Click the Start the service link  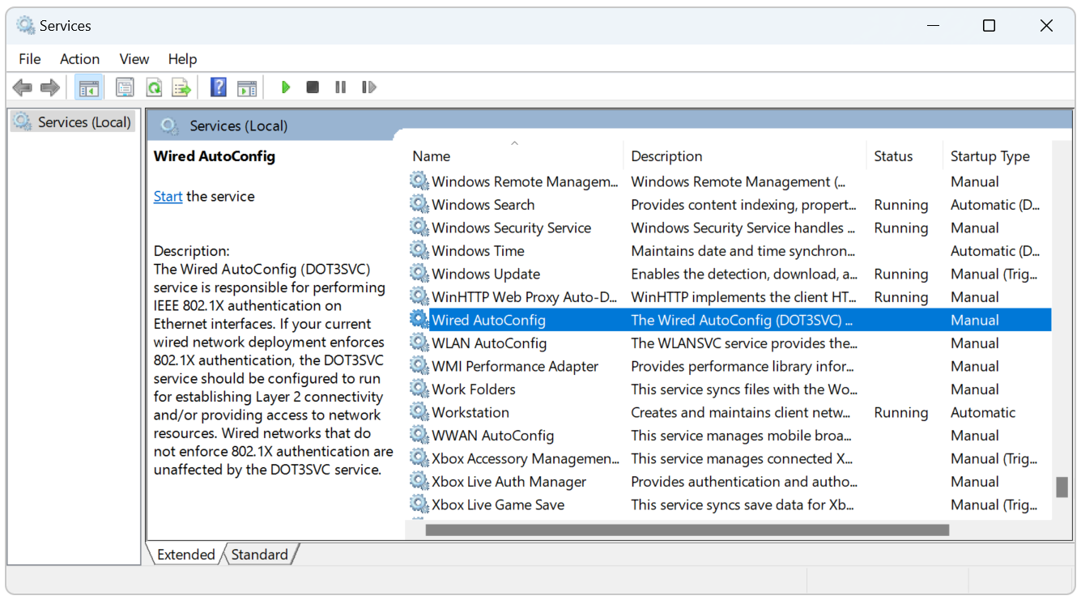coord(168,197)
